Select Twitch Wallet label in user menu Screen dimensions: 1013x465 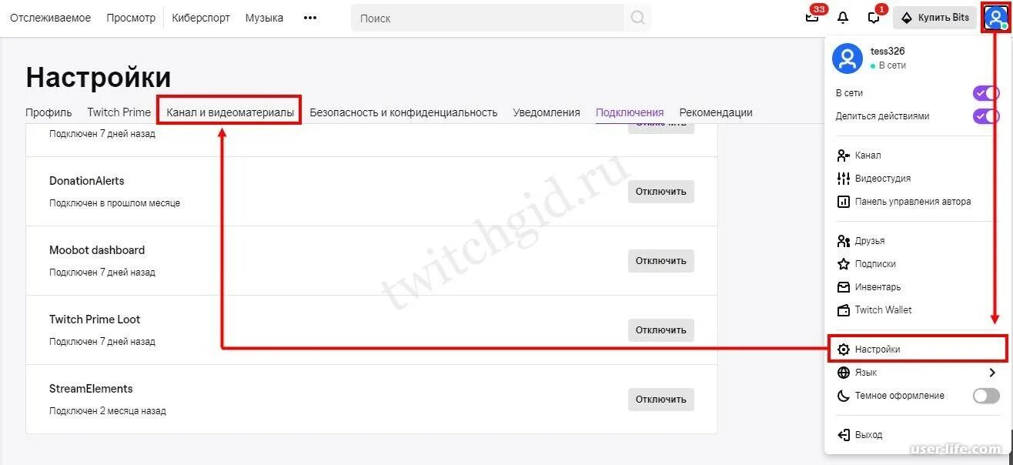884,310
